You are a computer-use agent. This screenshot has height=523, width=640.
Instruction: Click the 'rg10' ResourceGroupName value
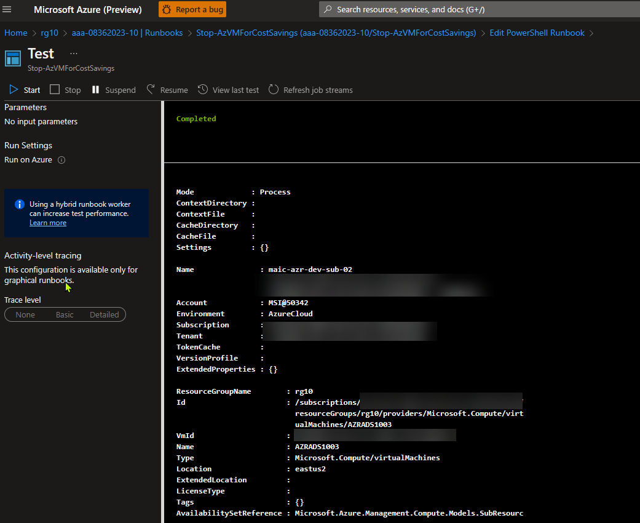(x=304, y=391)
